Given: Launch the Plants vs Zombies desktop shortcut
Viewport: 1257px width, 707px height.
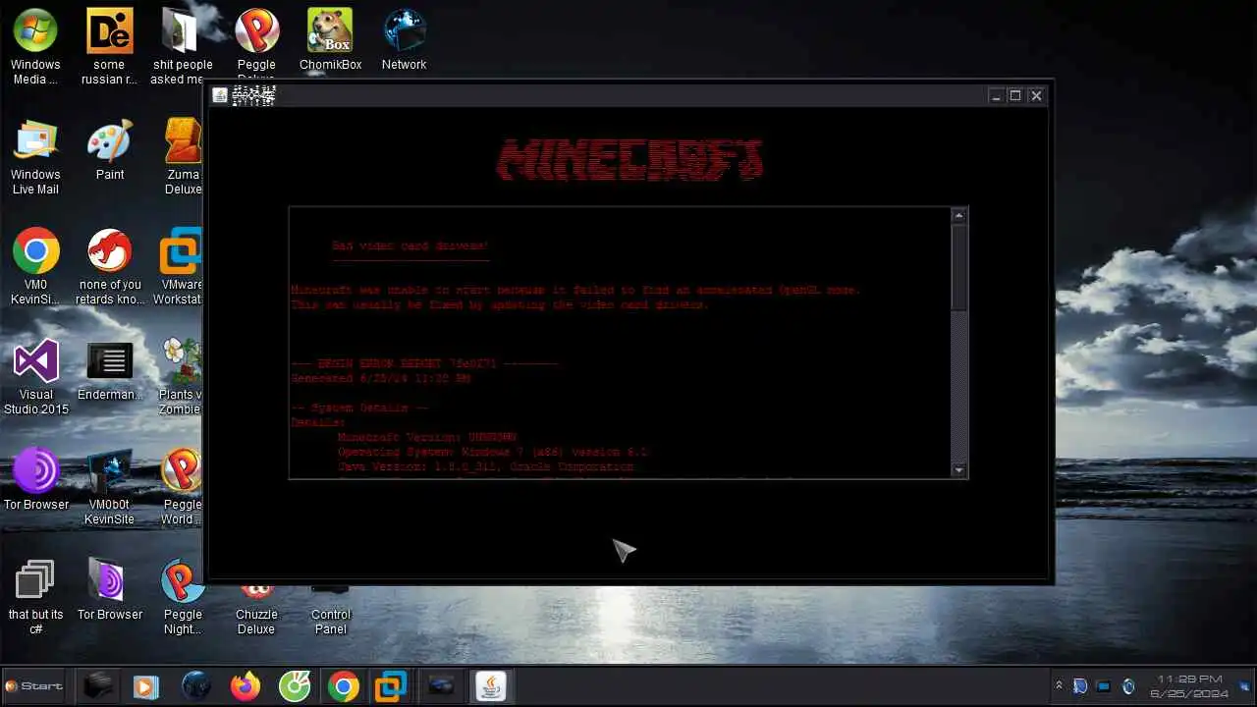Looking at the screenshot, I should pos(181,377).
